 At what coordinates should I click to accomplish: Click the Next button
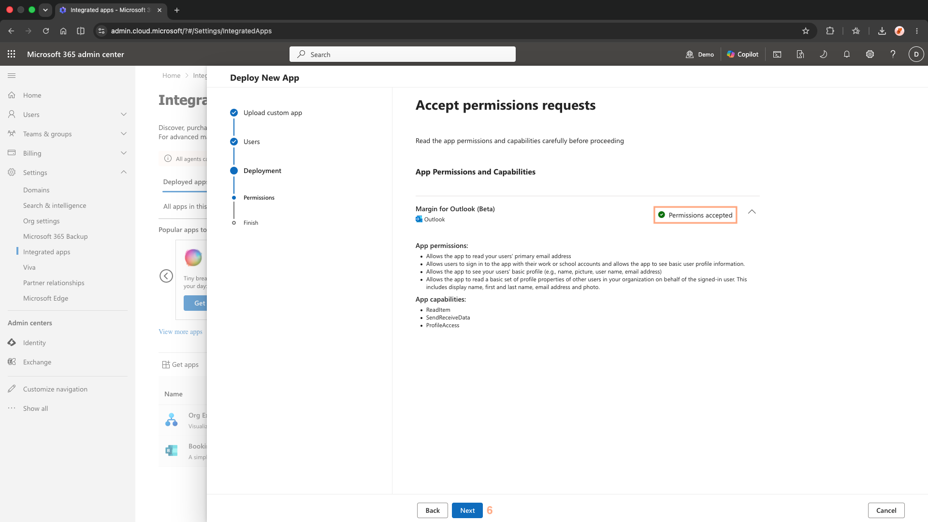coord(467,510)
